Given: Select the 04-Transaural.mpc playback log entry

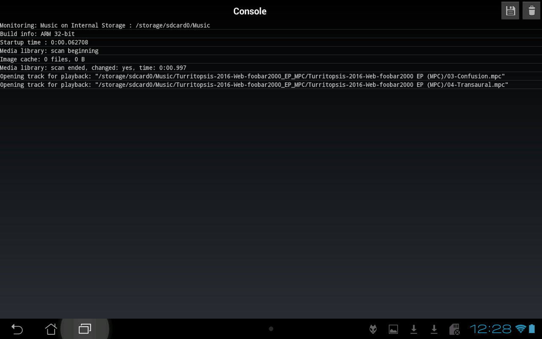Looking at the screenshot, I should [x=254, y=85].
